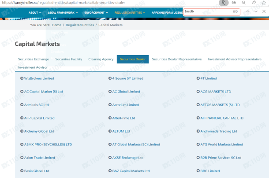The image size is (269, 178).
Task: Switch to Investment Advisor tab
Action: (33, 67)
